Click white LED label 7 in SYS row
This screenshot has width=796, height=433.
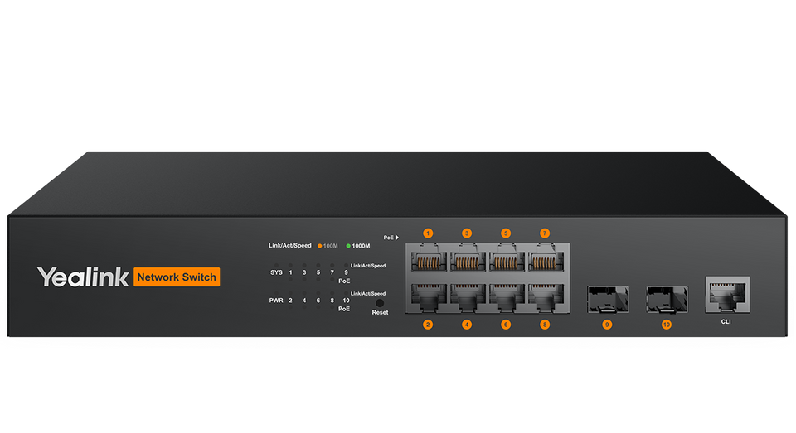click(x=332, y=272)
